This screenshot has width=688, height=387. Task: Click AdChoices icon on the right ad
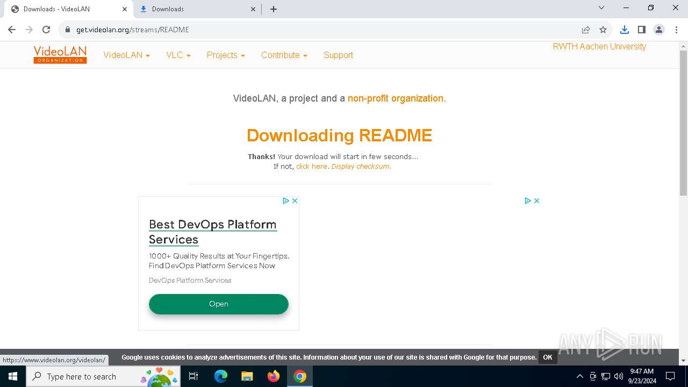(528, 200)
